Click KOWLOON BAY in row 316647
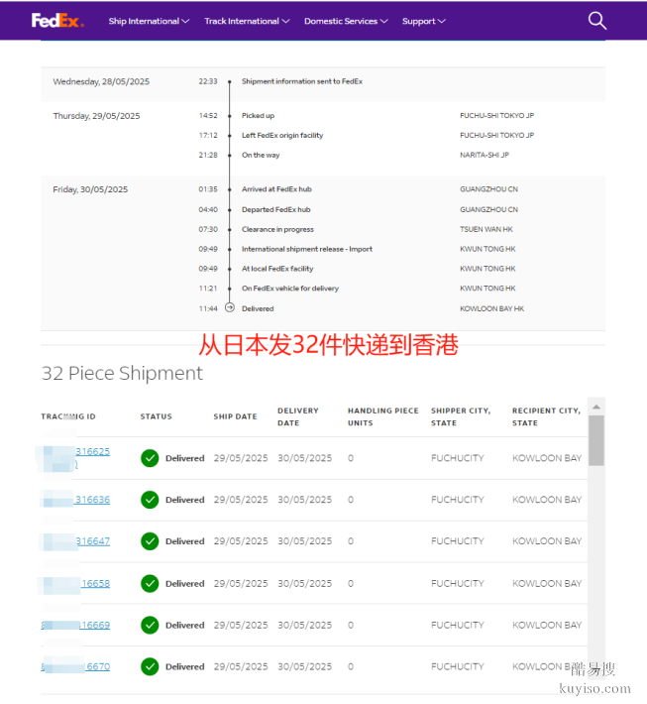The height and width of the screenshot is (704, 647). click(x=547, y=541)
